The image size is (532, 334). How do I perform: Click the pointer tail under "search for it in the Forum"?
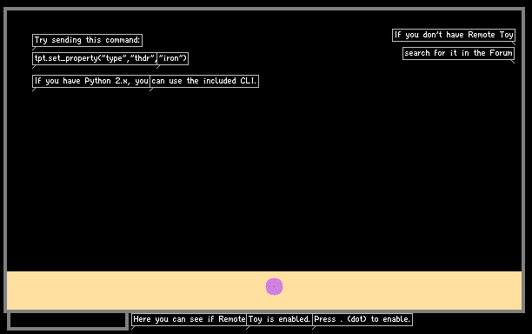513,62
